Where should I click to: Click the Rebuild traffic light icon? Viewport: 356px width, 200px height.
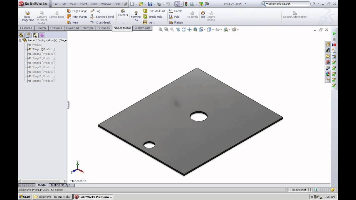click(x=186, y=4)
